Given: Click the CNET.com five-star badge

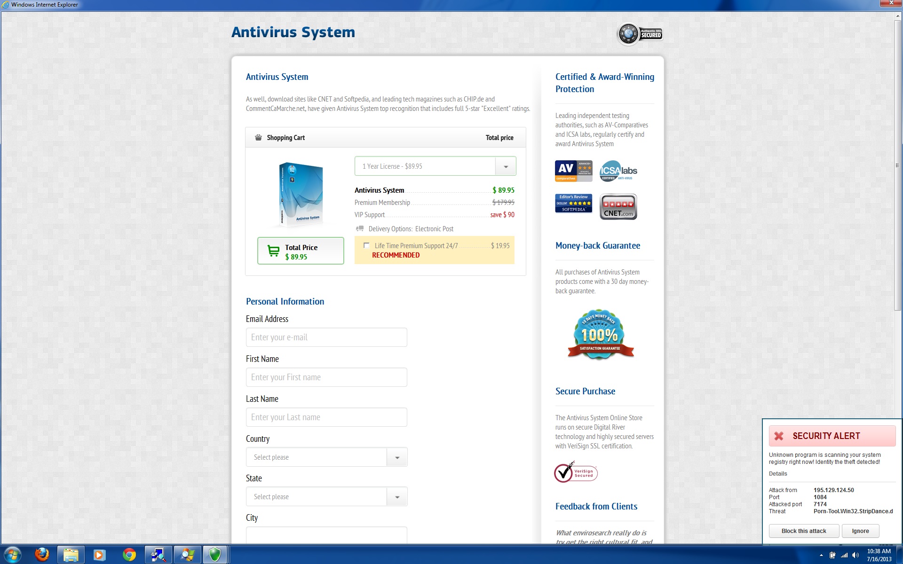Looking at the screenshot, I should point(618,207).
